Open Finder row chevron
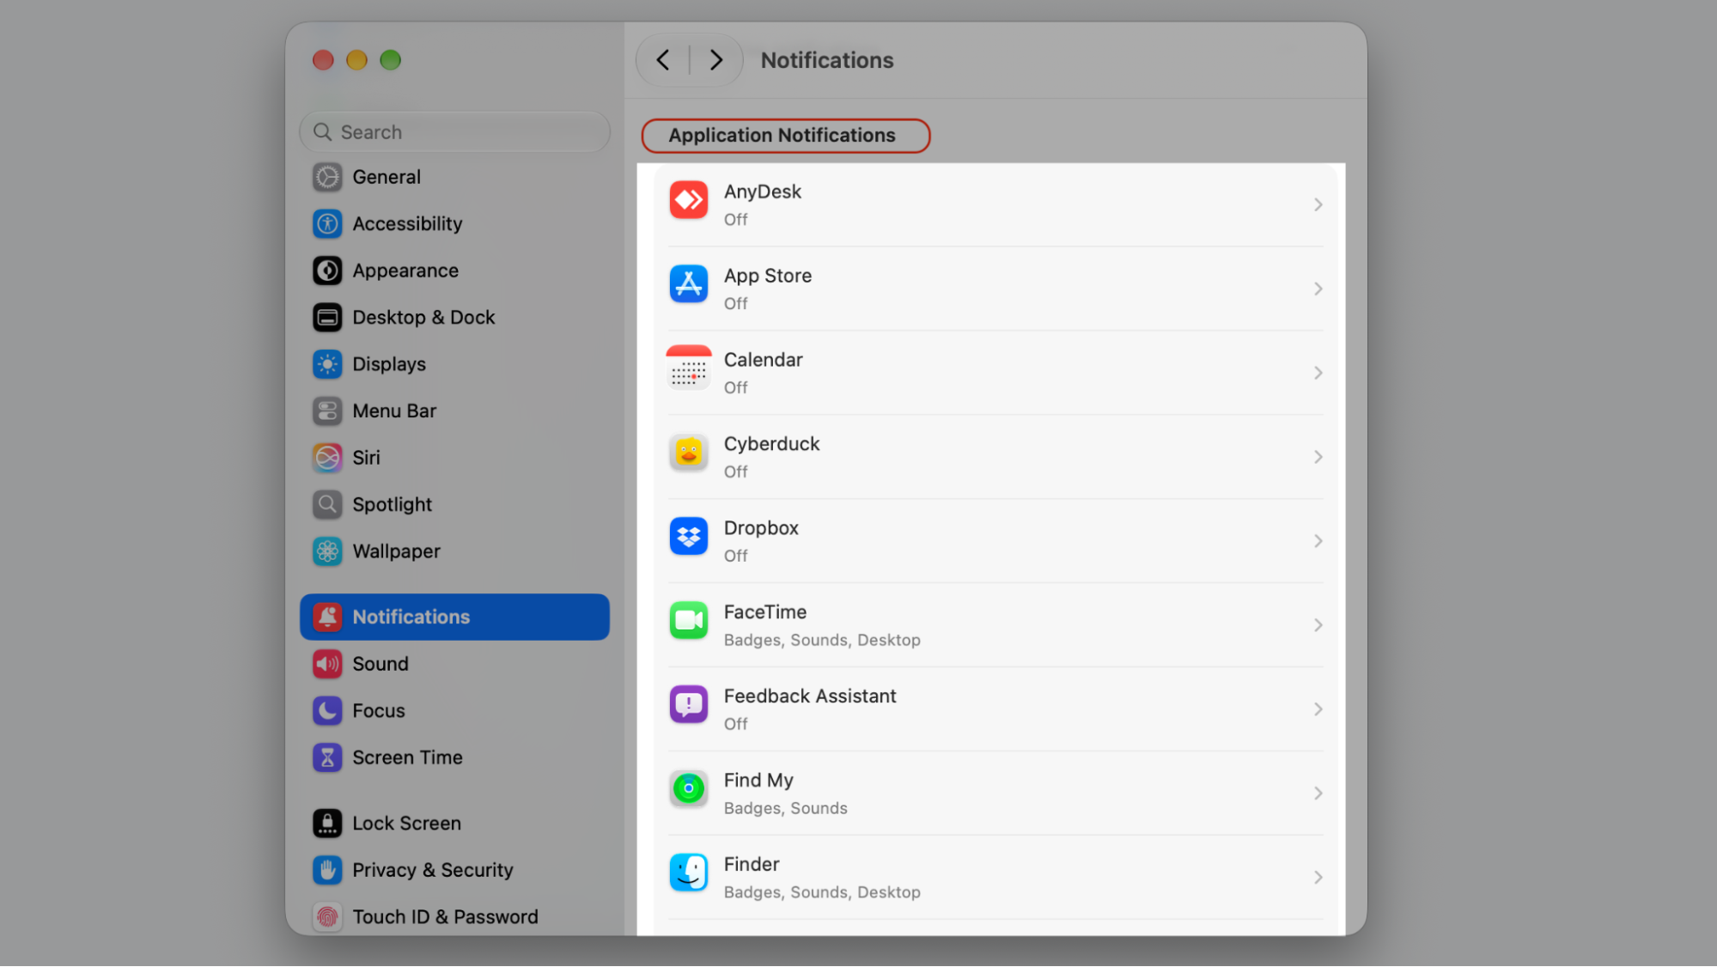Screen dimensions: 1717x967 (x=1318, y=878)
